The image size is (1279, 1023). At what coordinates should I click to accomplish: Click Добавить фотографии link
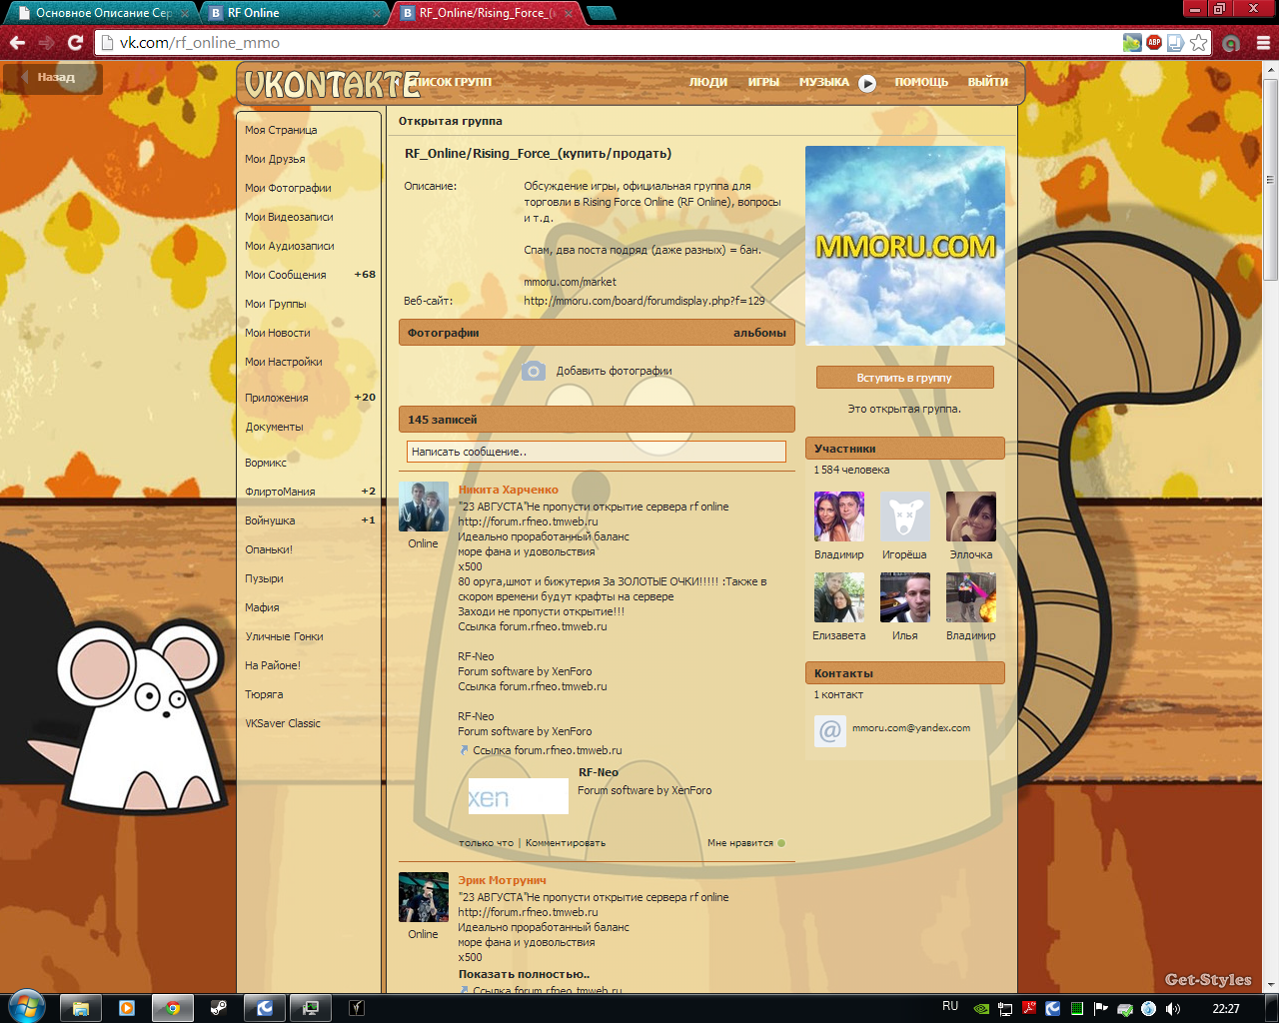coord(614,371)
